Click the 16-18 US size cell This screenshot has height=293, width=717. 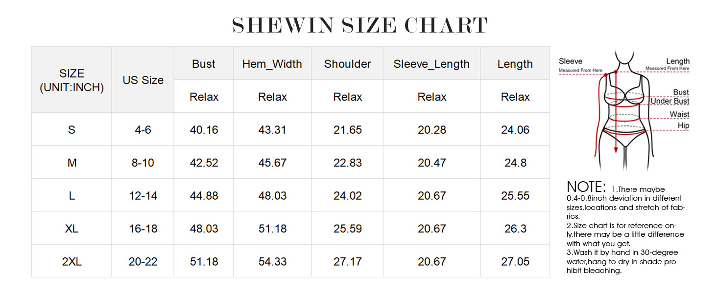pos(143,229)
